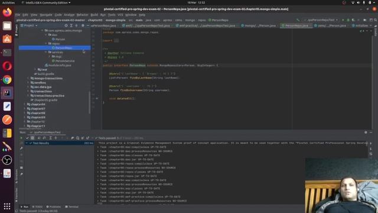Expand the sandbox module
Screen dimensions: 378x213
[28, 83]
